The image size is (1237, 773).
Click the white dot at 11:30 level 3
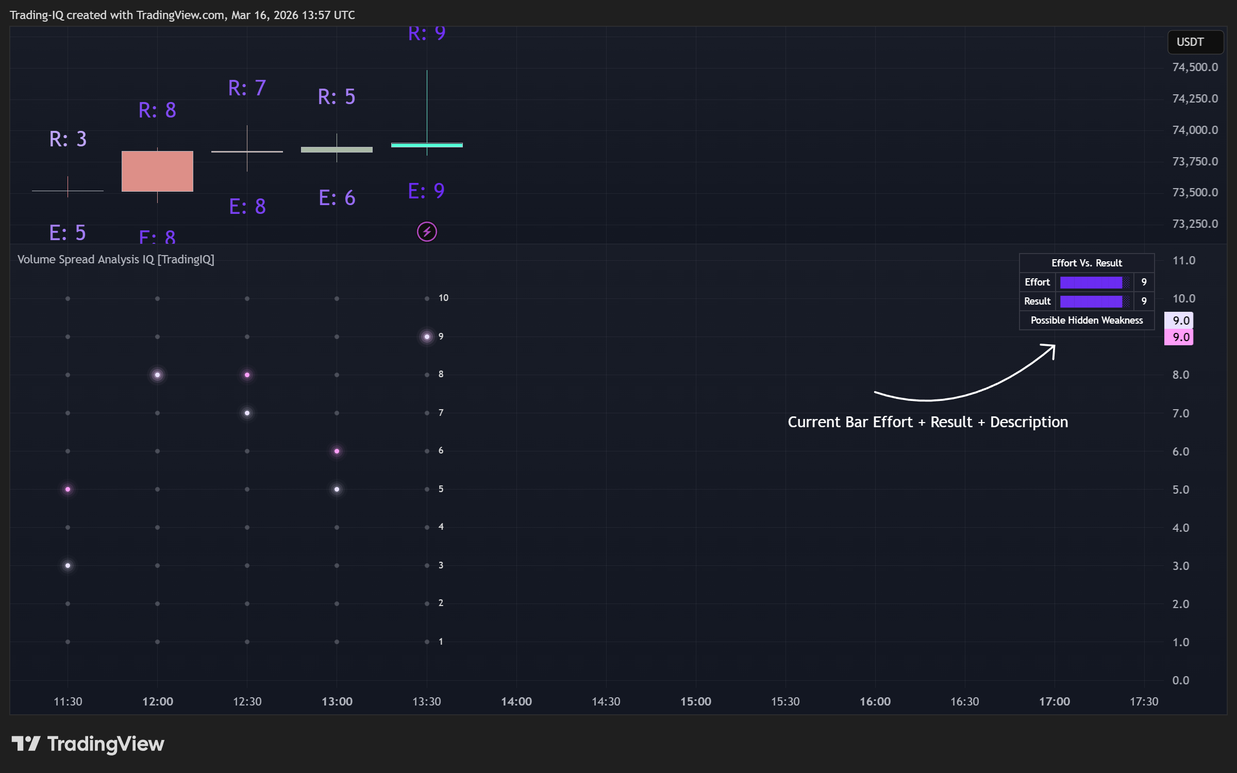[68, 565]
